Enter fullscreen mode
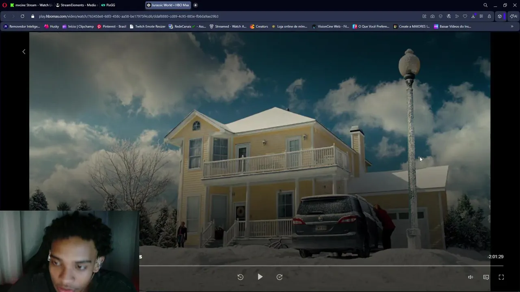This screenshot has width=520, height=292. pos(501,277)
